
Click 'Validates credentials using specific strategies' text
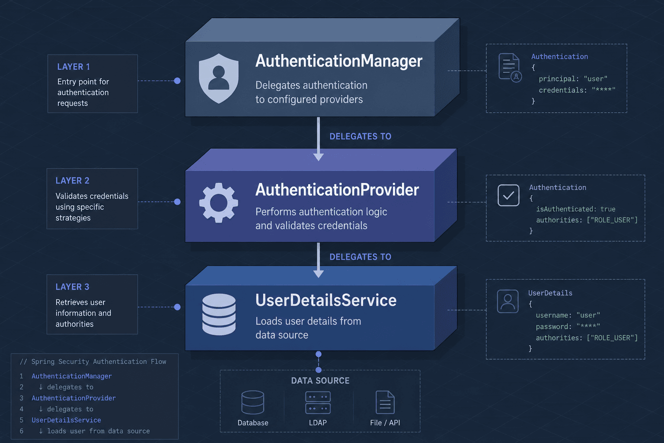point(92,207)
